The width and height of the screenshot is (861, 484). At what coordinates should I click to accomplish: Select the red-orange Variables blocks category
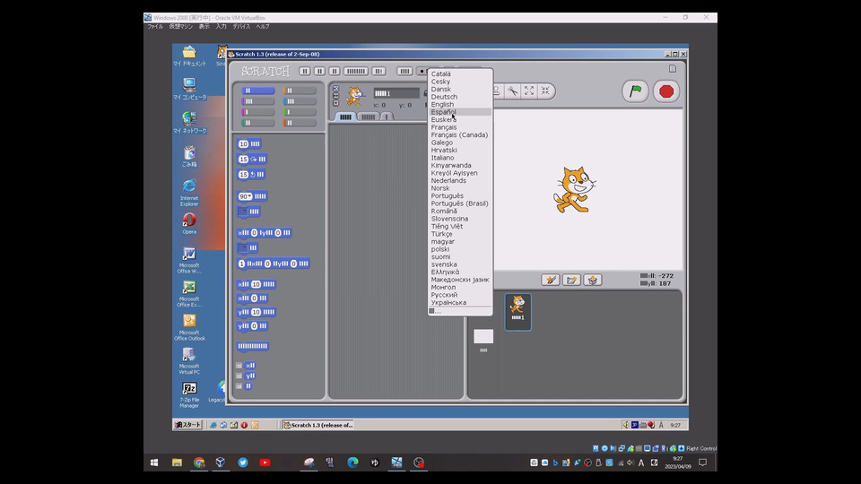point(300,123)
